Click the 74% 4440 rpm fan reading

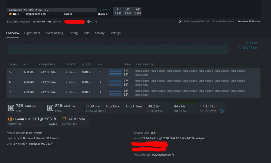(x=26, y=106)
